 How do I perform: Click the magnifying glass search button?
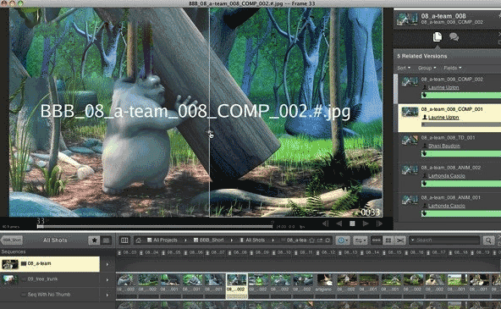488,240
